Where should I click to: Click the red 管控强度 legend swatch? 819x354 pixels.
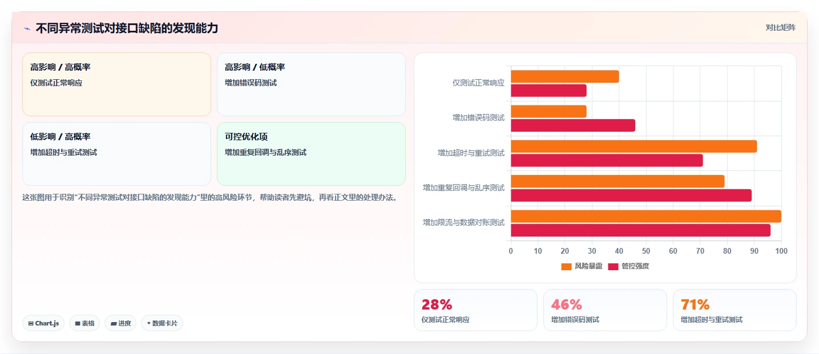click(x=613, y=266)
